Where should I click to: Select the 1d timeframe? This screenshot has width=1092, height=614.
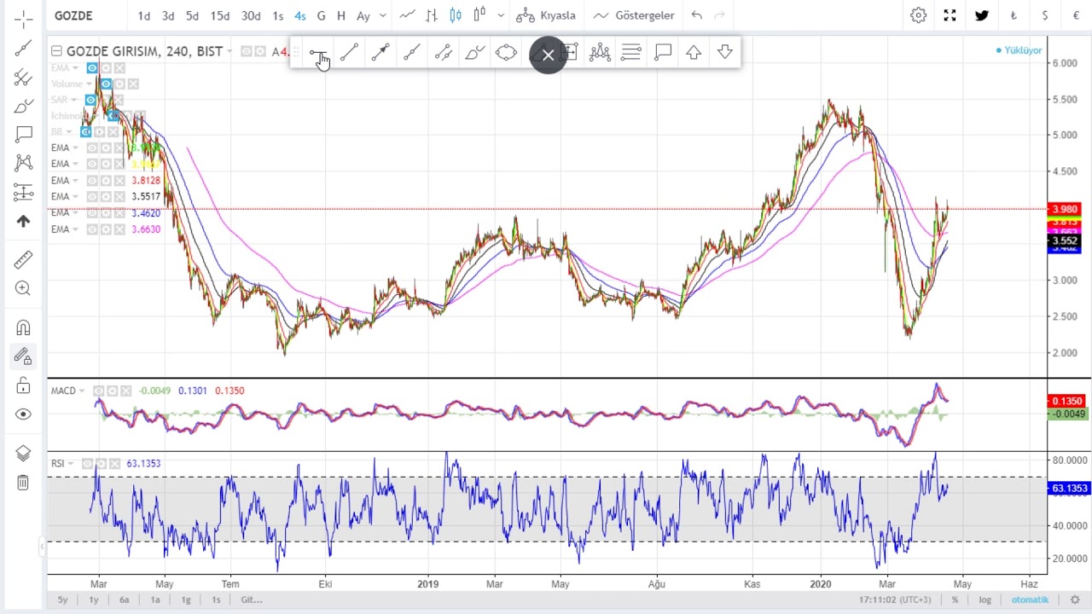(x=144, y=15)
